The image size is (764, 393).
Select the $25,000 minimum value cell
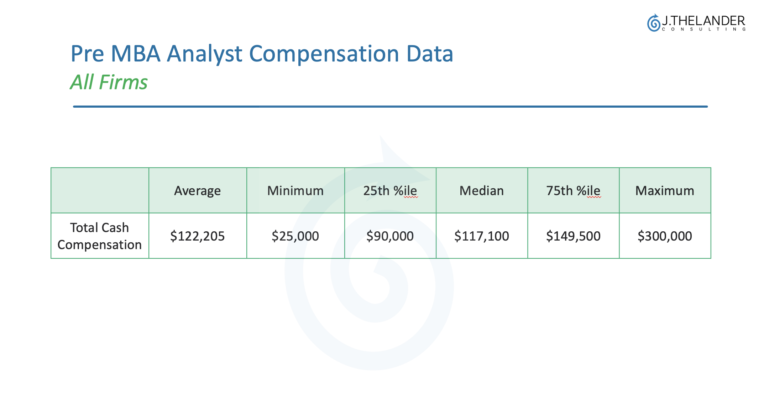click(295, 236)
